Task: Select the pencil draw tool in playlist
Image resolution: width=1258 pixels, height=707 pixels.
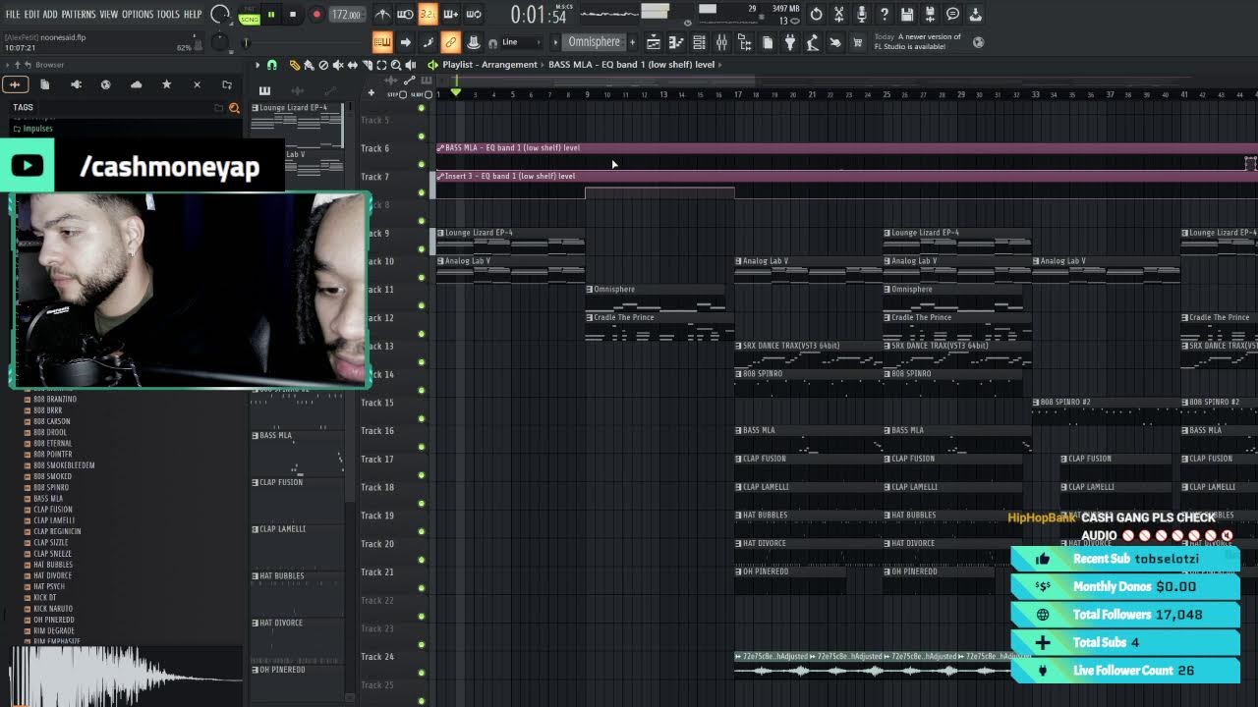Action: click(x=294, y=65)
